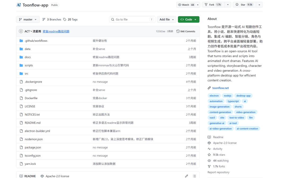Image resolution: width=286 pixels, height=178 pixels.
Task: Click the fork icon on Fork button
Action: [x=206, y=5]
